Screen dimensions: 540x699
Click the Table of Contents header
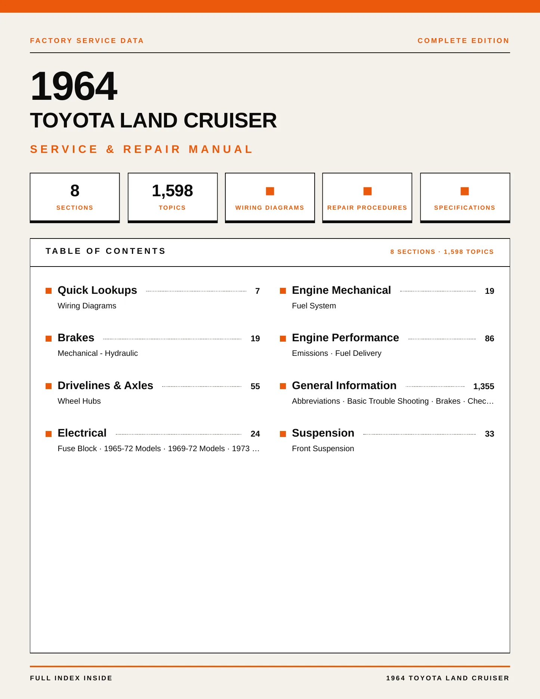[105, 251]
